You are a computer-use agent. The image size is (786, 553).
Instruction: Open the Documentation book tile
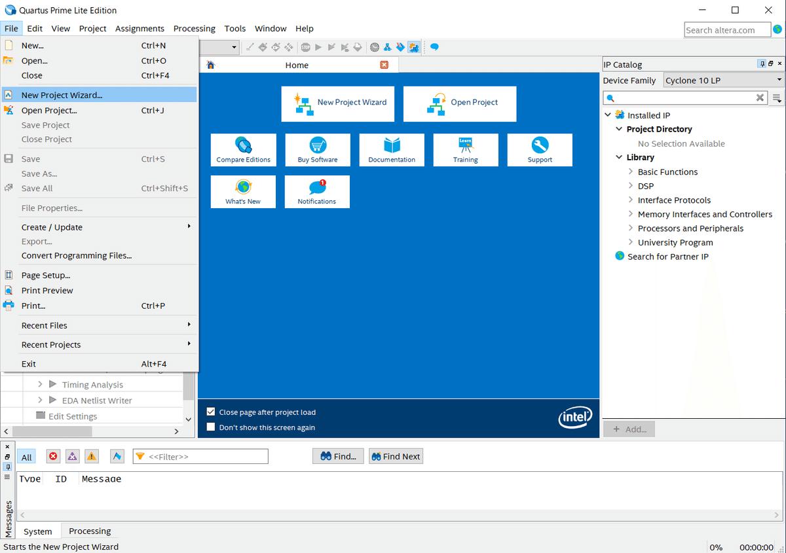coord(392,150)
